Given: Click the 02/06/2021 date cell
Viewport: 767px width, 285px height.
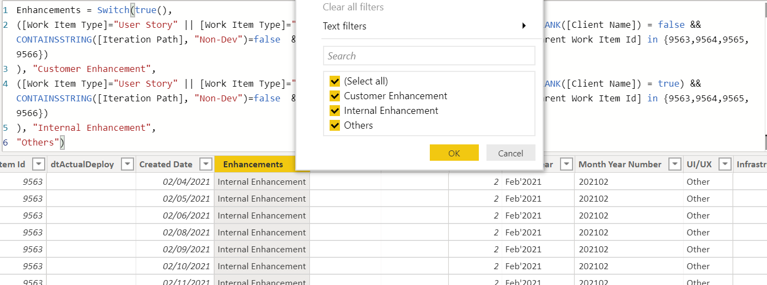Looking at the screenshot, I should [175, 216].
